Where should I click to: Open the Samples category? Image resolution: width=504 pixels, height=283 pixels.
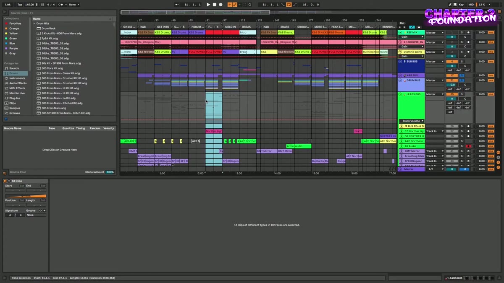click(15, 108)
